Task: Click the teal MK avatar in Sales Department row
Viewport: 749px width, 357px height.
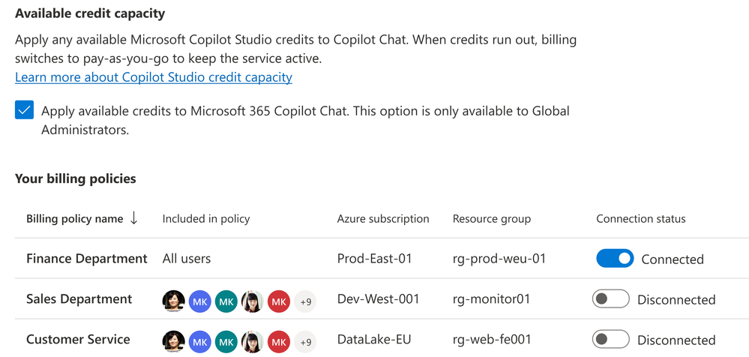Action: (226, 301)
